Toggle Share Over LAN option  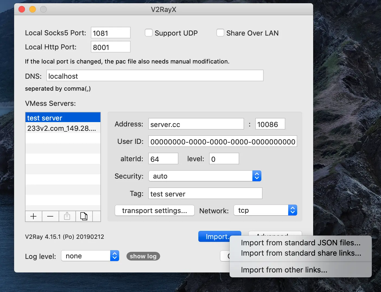pos(220,33)
